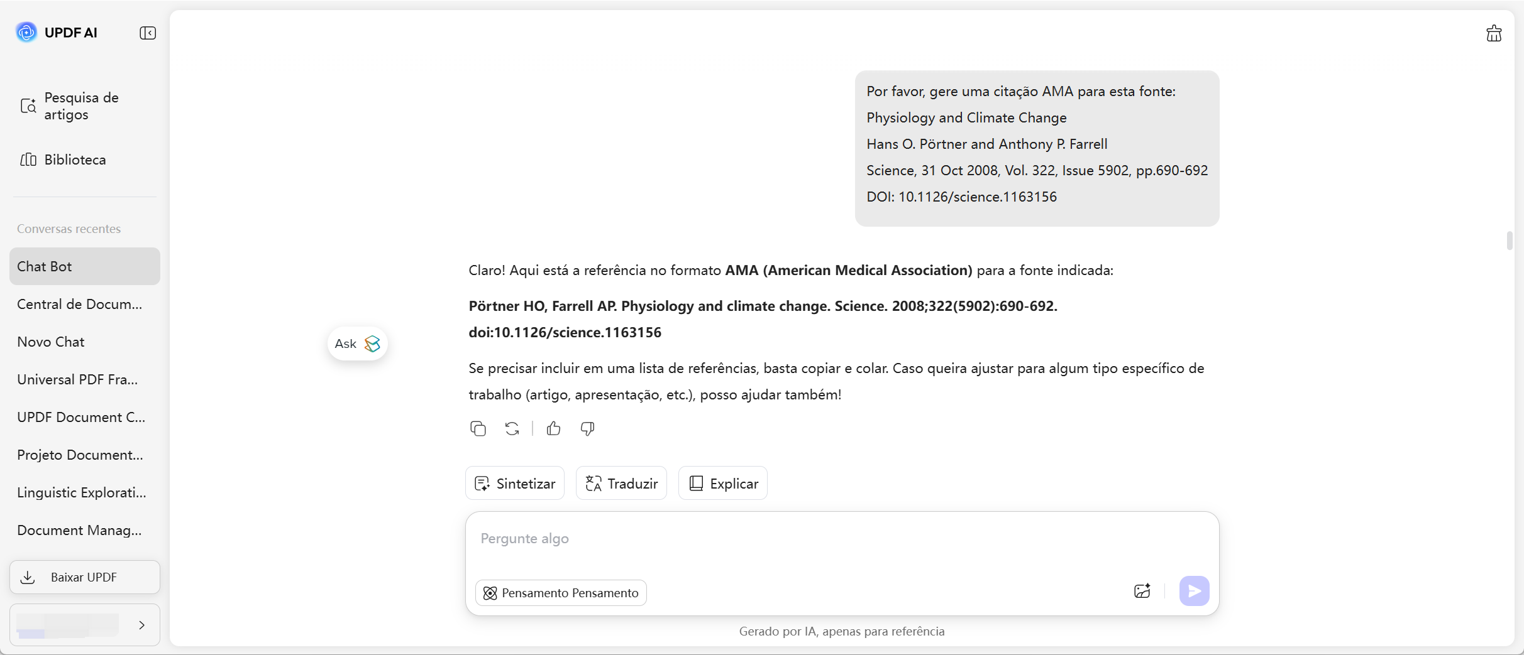Click the gift box icon
This screenshot has width=1524, height=655.
[1494, 33]
